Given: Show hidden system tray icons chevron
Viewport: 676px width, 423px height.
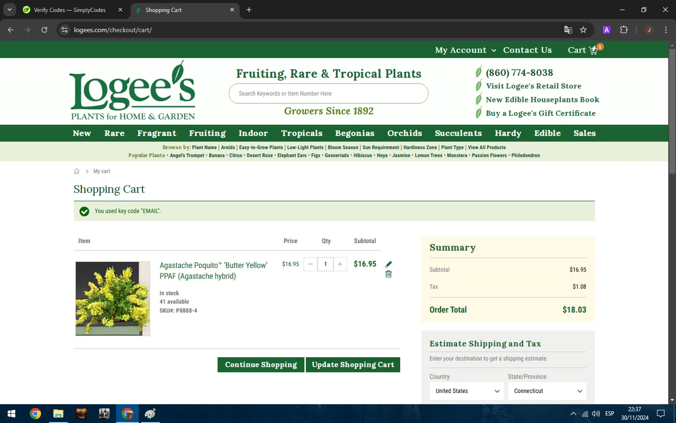Looking at the screenshot, I should pyautogui.click(x=573, y=414).
